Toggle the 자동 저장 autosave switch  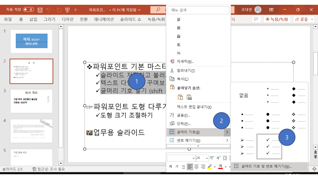pos(28,10)
